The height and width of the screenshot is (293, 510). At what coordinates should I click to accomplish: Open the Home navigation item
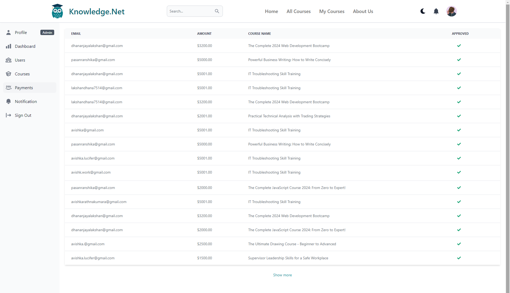point(271,11)
